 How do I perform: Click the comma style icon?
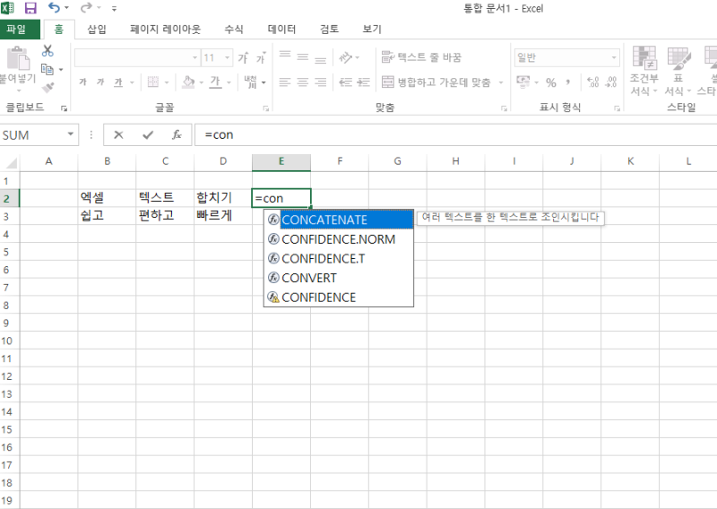tap(568, 82)
